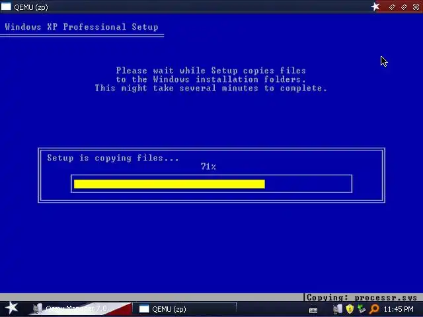Click the yellow copying progress bar
This screenshot has width=423, height=317.
[169, 184]
